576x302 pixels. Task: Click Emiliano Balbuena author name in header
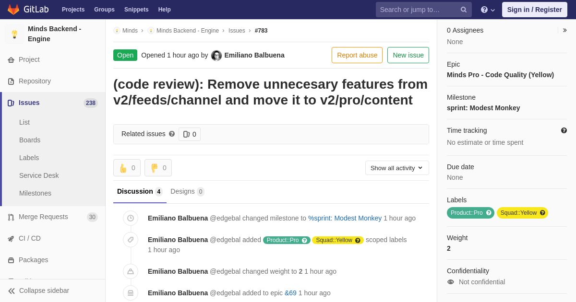pos(254,55)
